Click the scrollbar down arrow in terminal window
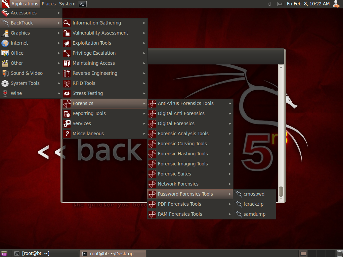343x257 pixels. tap(281, 199)
